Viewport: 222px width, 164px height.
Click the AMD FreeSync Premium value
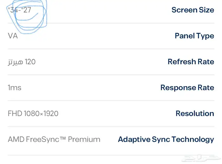[x=54, y=140]
